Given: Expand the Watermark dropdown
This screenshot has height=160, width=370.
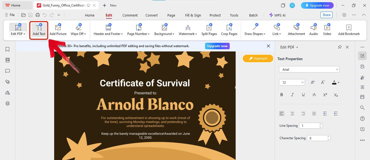Looking at the screenshot, I should [x=188, y=30].
